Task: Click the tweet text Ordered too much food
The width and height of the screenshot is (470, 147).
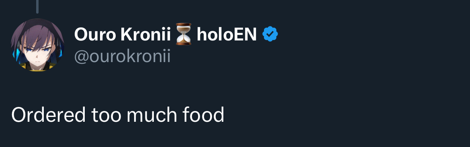Action: 118,115
